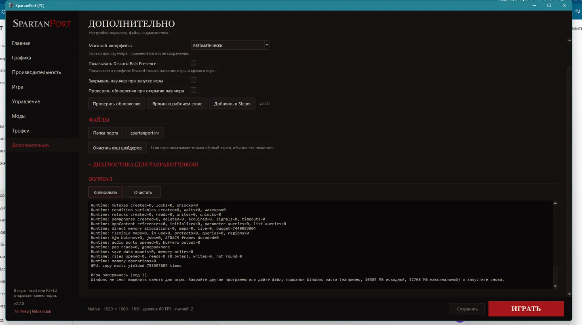Screen dimensions: 582x325
Task: Copy the log with Копировать
Action: point(105,192)
